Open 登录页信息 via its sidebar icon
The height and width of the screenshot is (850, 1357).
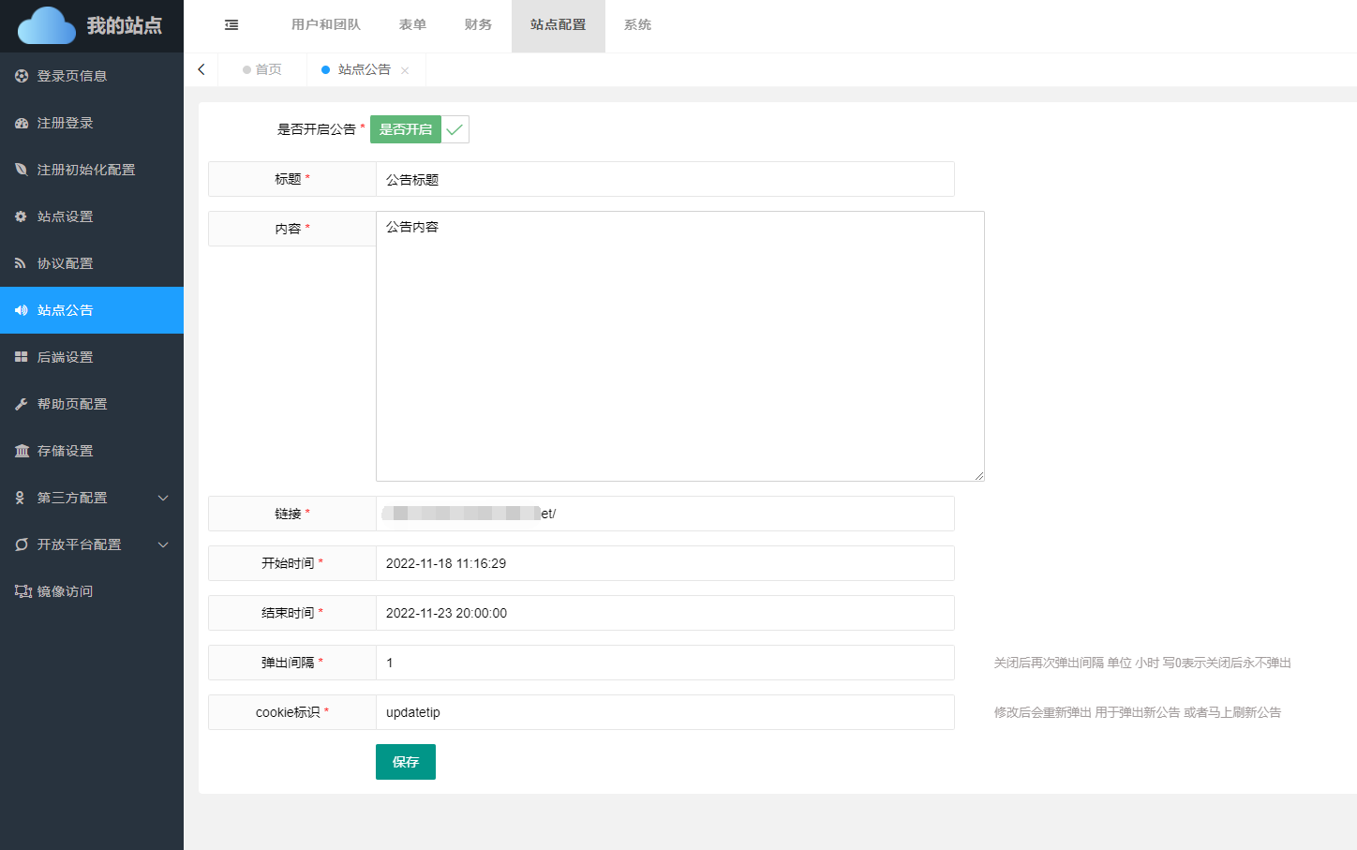22,76
